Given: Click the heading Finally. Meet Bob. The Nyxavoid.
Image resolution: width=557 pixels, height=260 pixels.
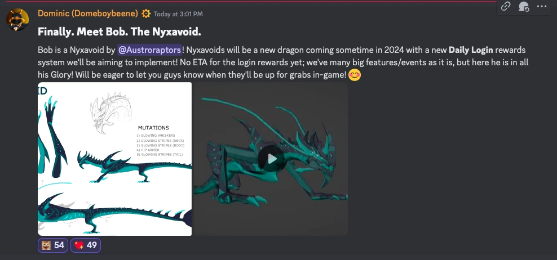Looking at the screenshot, I should 120,32.
